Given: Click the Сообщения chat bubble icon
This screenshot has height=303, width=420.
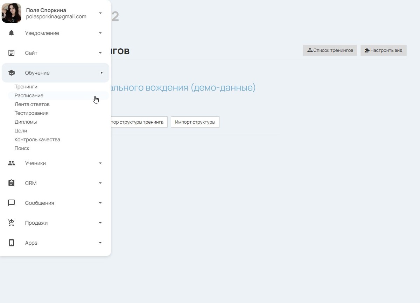Looking at the screenshot, I should pyautogui.click(x=12, y=203).
